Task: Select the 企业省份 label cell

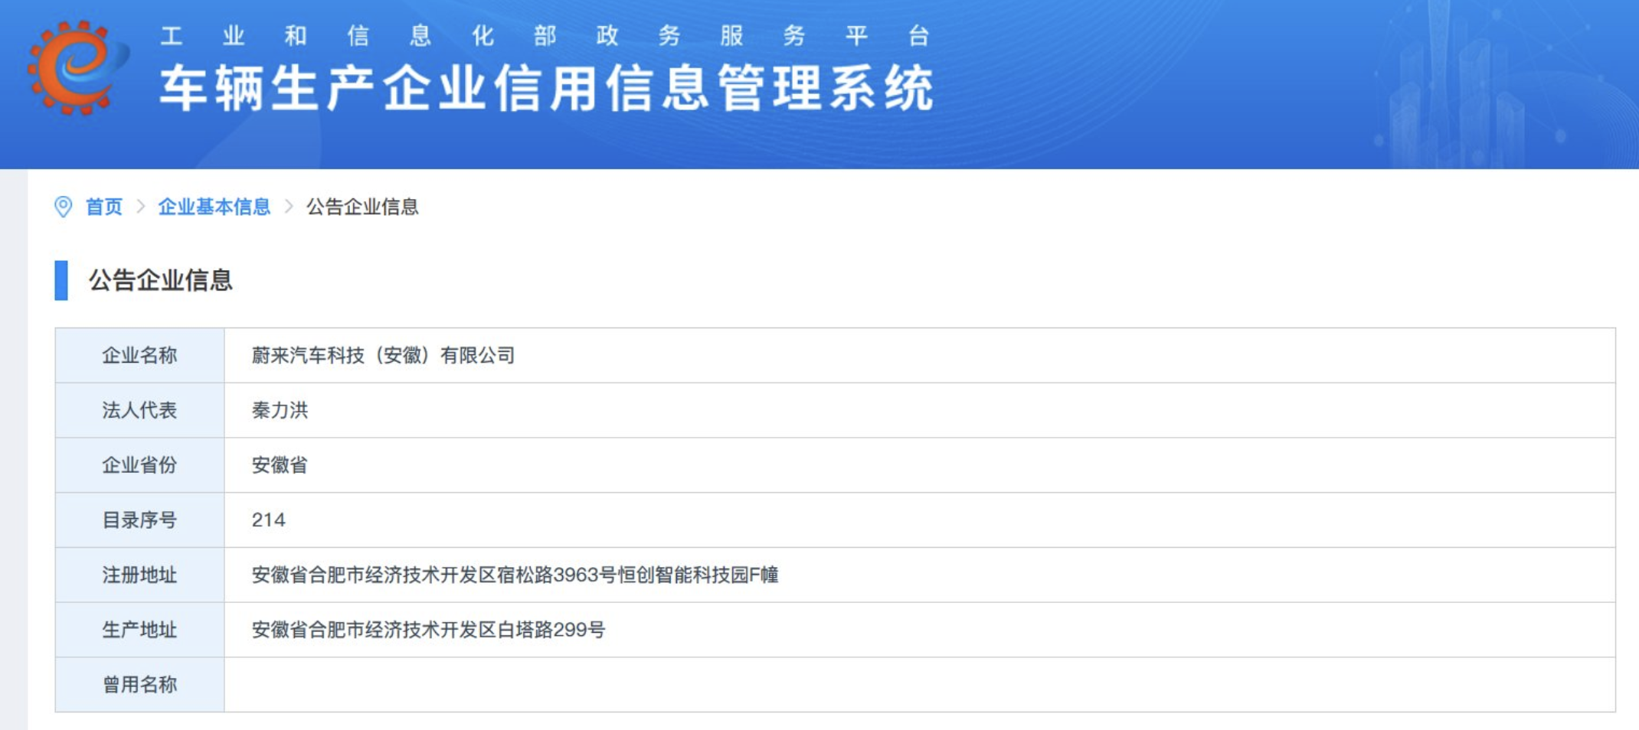Action: 140,465
